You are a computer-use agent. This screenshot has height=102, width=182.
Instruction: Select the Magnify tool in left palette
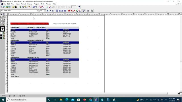click(x=4, y=14)
